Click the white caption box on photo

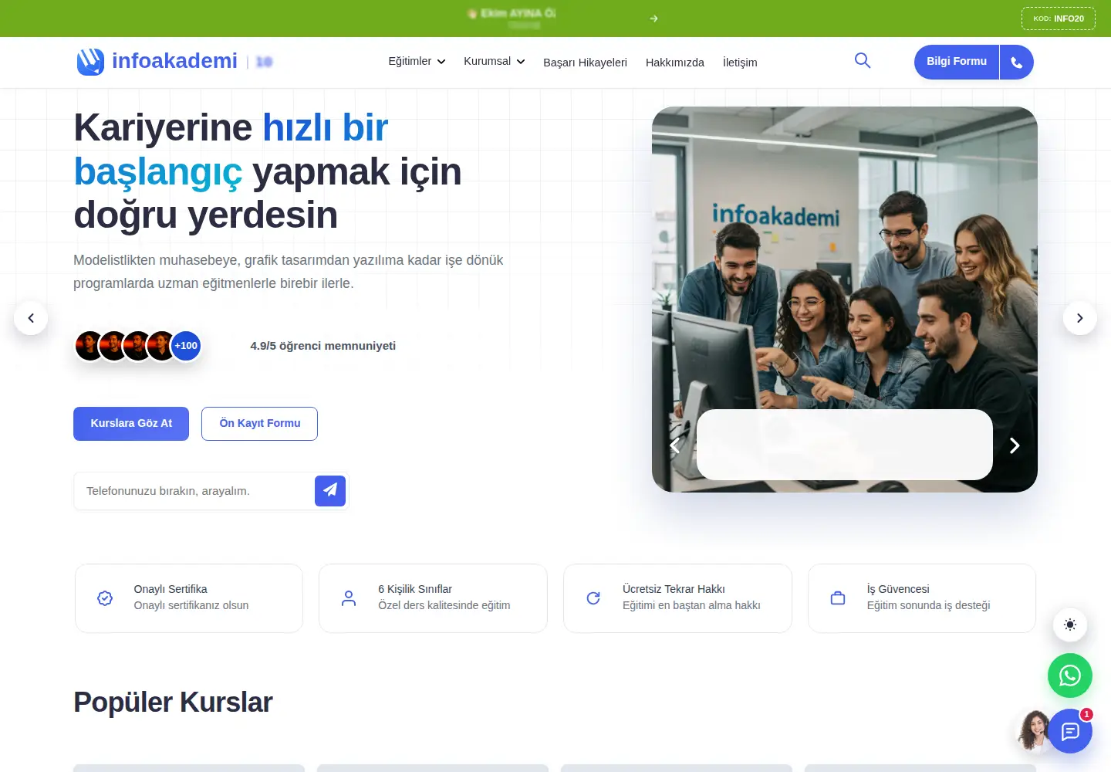tap(845, 445)
